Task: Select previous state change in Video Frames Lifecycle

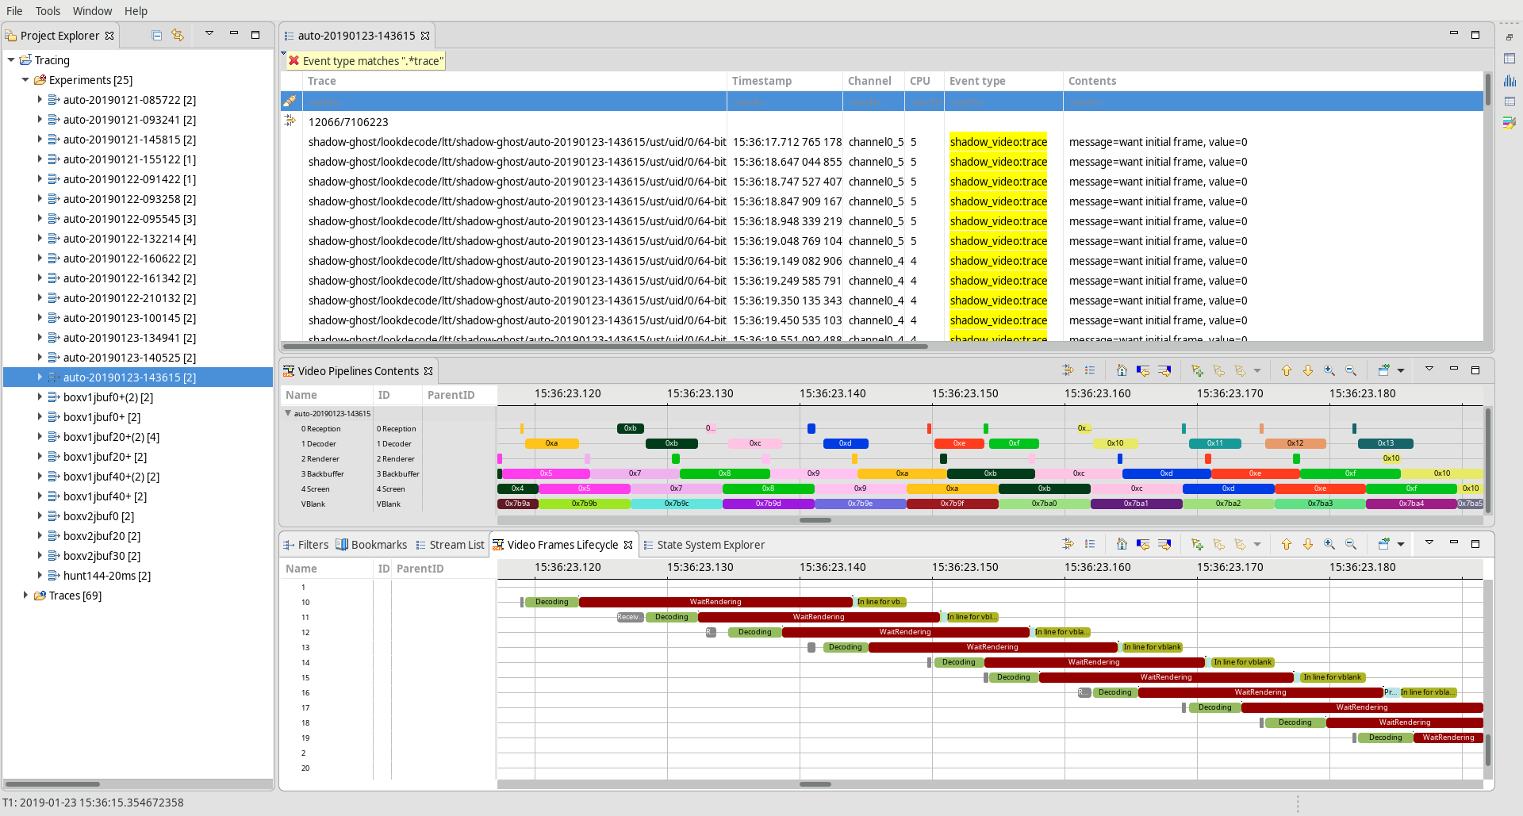Action: pyautogui.click(x=1143, y=544)
